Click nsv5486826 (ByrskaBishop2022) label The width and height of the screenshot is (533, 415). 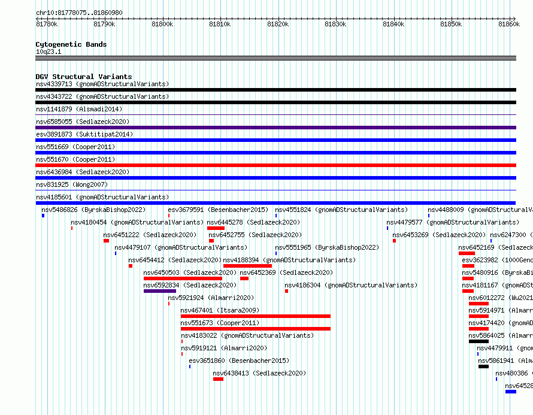tap(93, 210)
